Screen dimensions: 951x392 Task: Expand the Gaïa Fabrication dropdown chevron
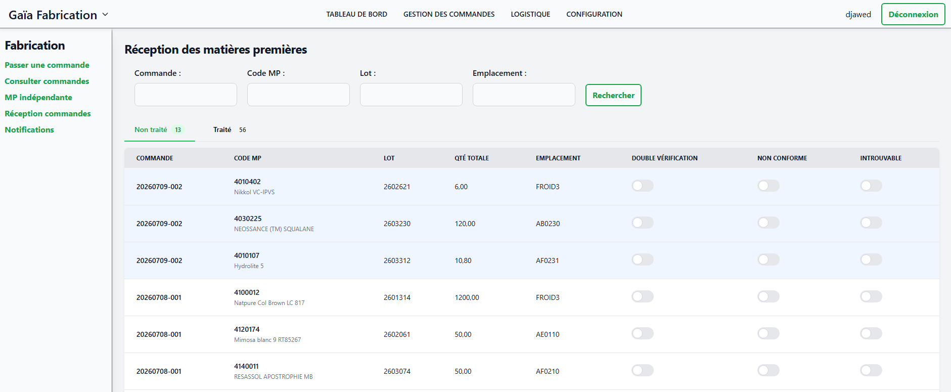coord(105,15)
